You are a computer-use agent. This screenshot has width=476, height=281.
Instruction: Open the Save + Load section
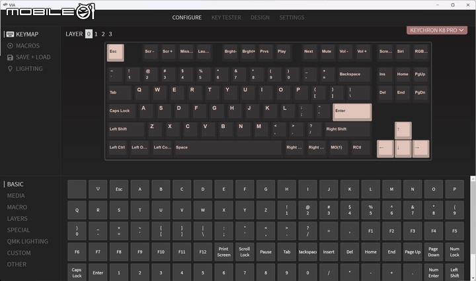29,57
